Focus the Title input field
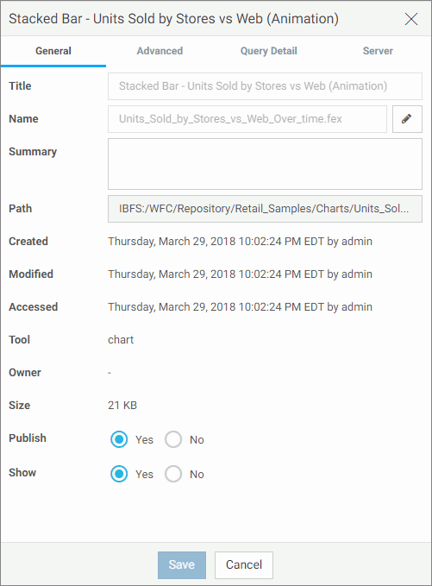432x586 pixels. pyautogui.click(x=265, y=86)
